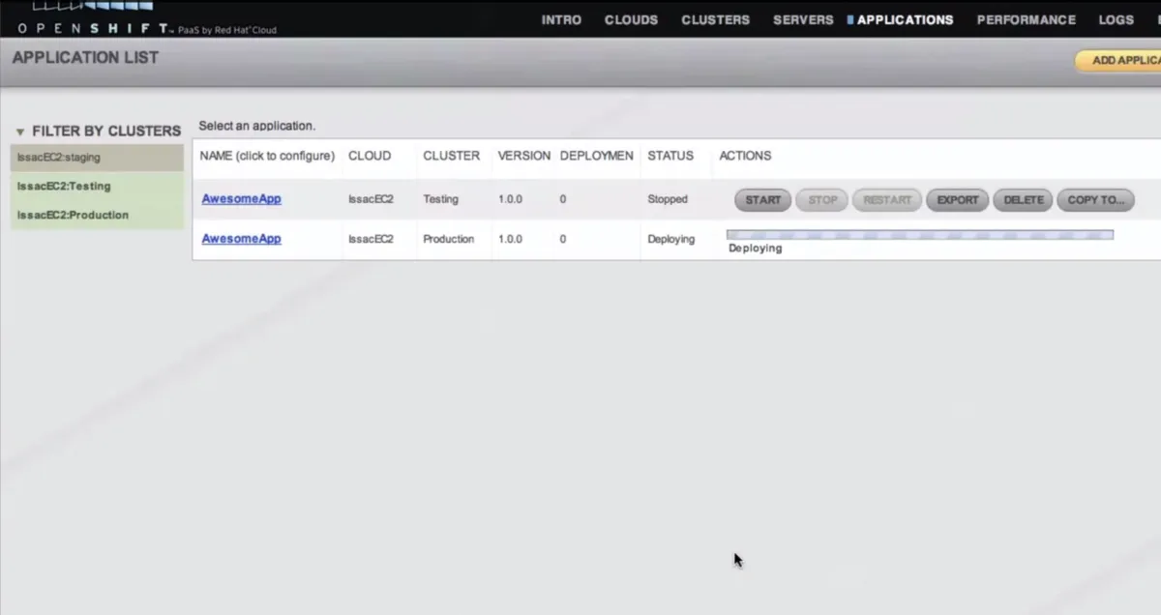Screen dimensions: 1161x615
Task: Open the PERFORMANCE tab
Action: (1026, 19)
